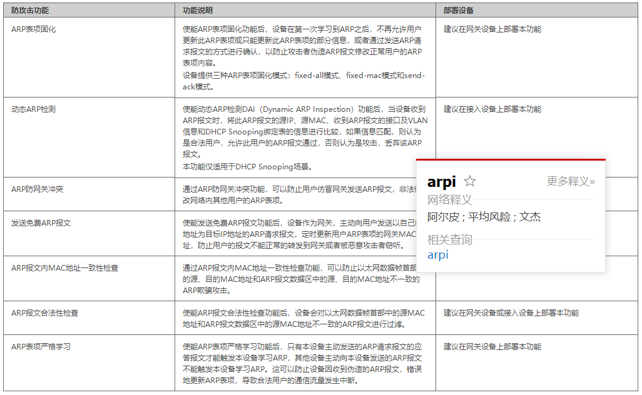This screenshot has width=642, height=395.
Task: Click the ARP防网关冲突 row label
Action: pos(38,189)
